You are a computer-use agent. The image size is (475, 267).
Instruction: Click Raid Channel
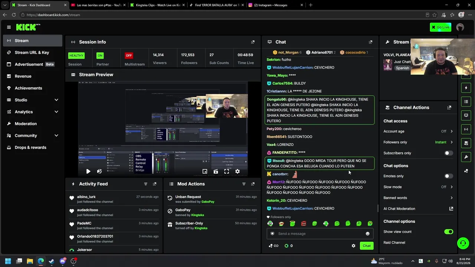[x=394, y=243]
